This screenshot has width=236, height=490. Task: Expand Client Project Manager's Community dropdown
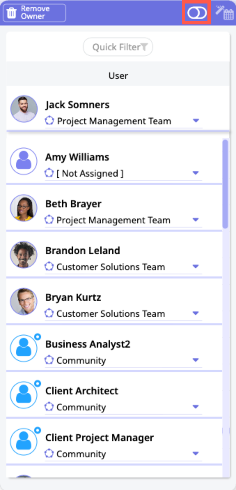[196, 454]
